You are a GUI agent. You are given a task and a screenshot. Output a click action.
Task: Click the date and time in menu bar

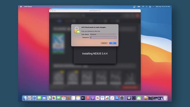[163, 7]
